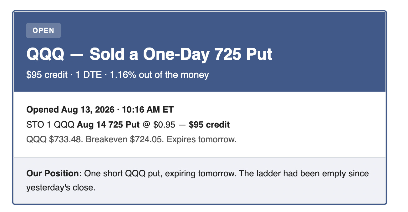Screen dimensions: 408x212
Task: Click the $95 credit subtitle text
Action: (x=47, y=75)
